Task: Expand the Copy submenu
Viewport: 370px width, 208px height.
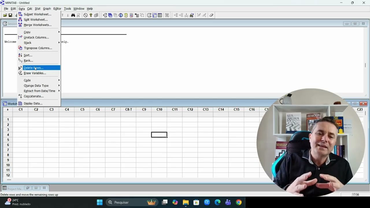Action: (39, 32)
